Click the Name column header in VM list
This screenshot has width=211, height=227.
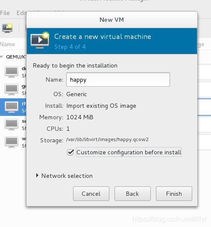tap(8, 44)
